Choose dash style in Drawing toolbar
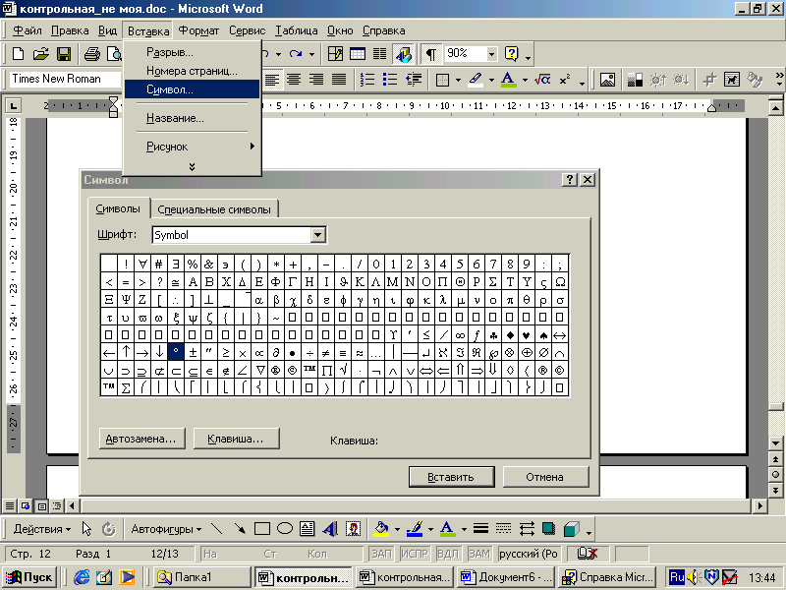Image resolution: width=786 pixels, height=590 pixels. point(503,528)
